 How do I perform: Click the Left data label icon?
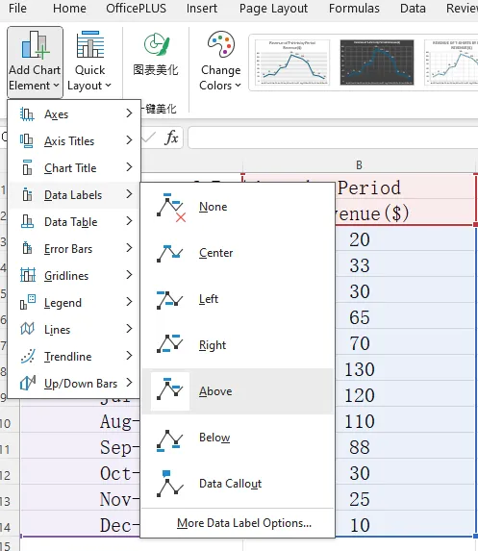pyautogui.click(x=170, y=300)
